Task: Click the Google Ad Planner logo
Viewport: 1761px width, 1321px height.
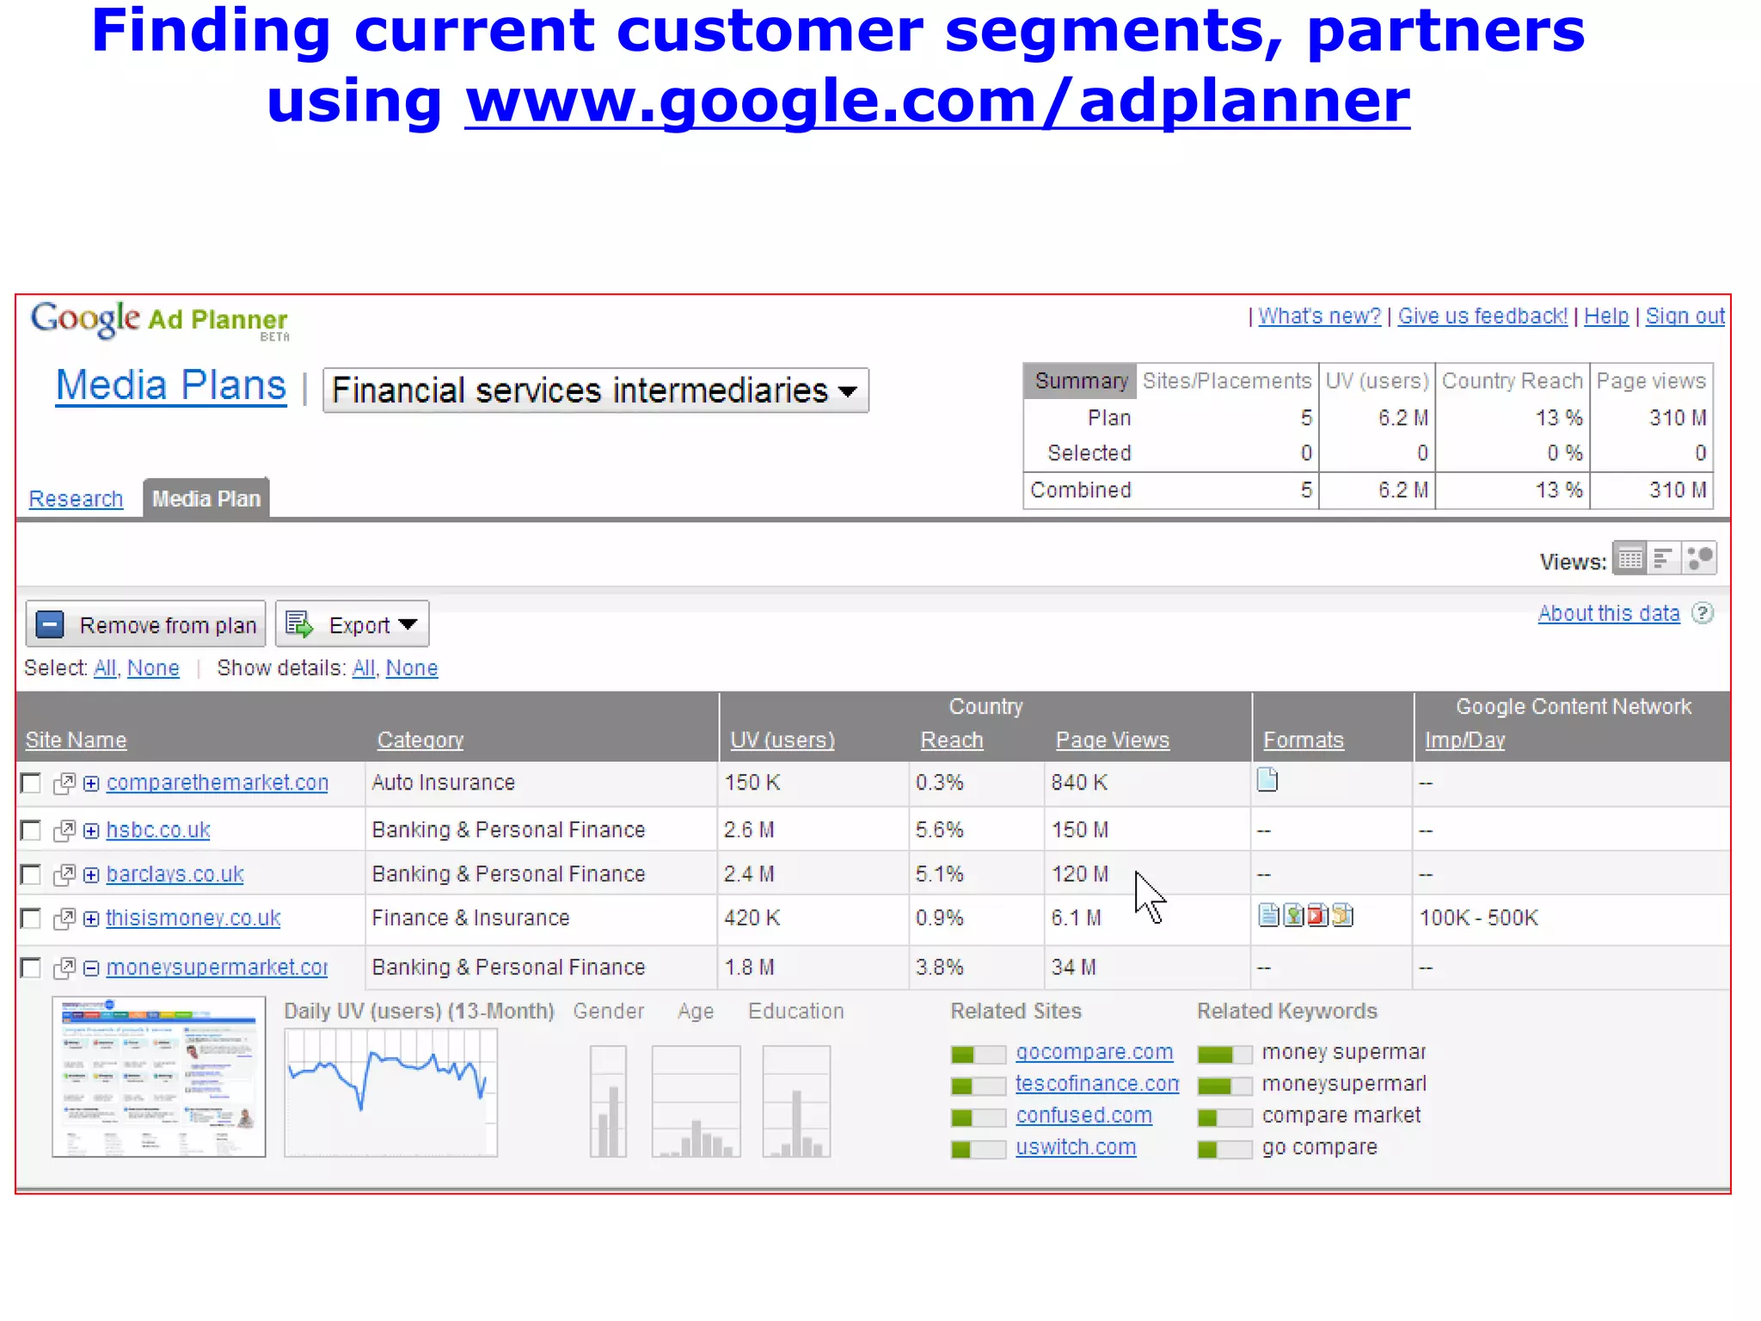Action: pyautogui.click(x=160, y=321)
